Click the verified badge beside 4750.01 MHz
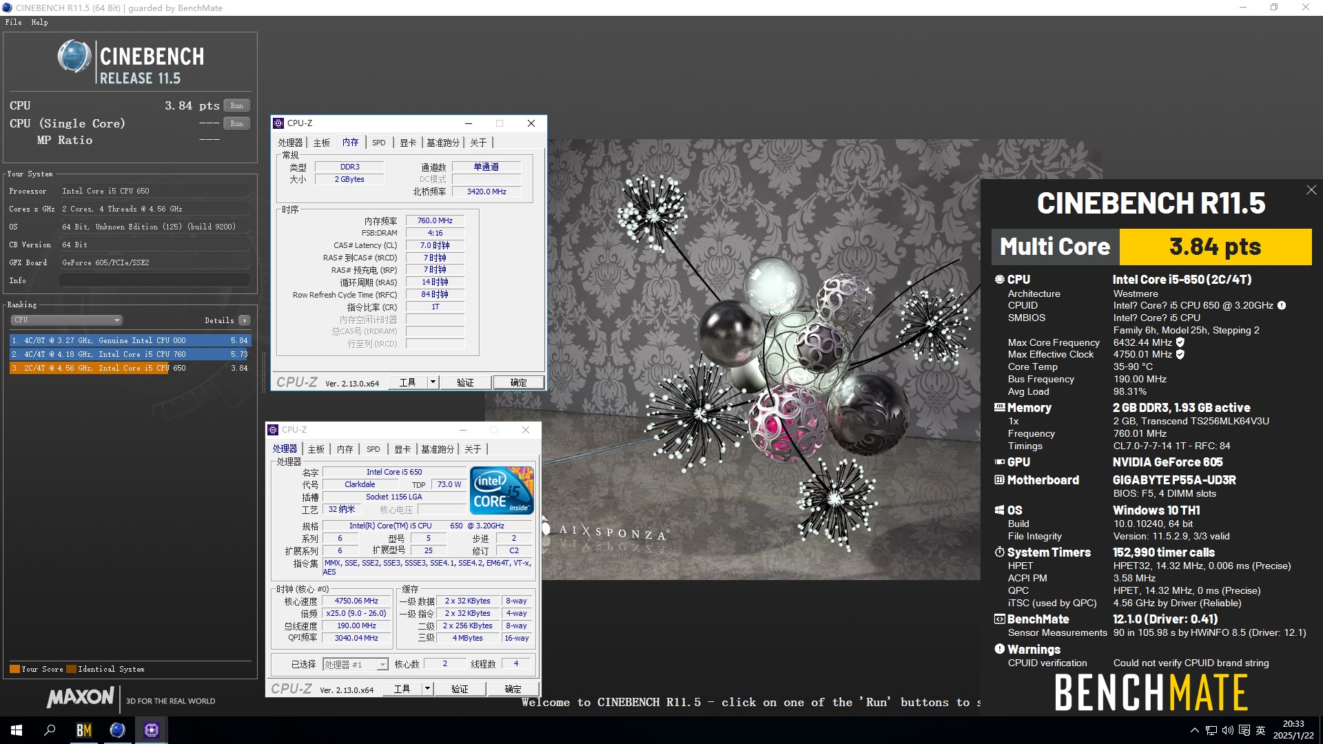The width and height of the screenshot is (1323, 744). click(x=1180, y=355)
